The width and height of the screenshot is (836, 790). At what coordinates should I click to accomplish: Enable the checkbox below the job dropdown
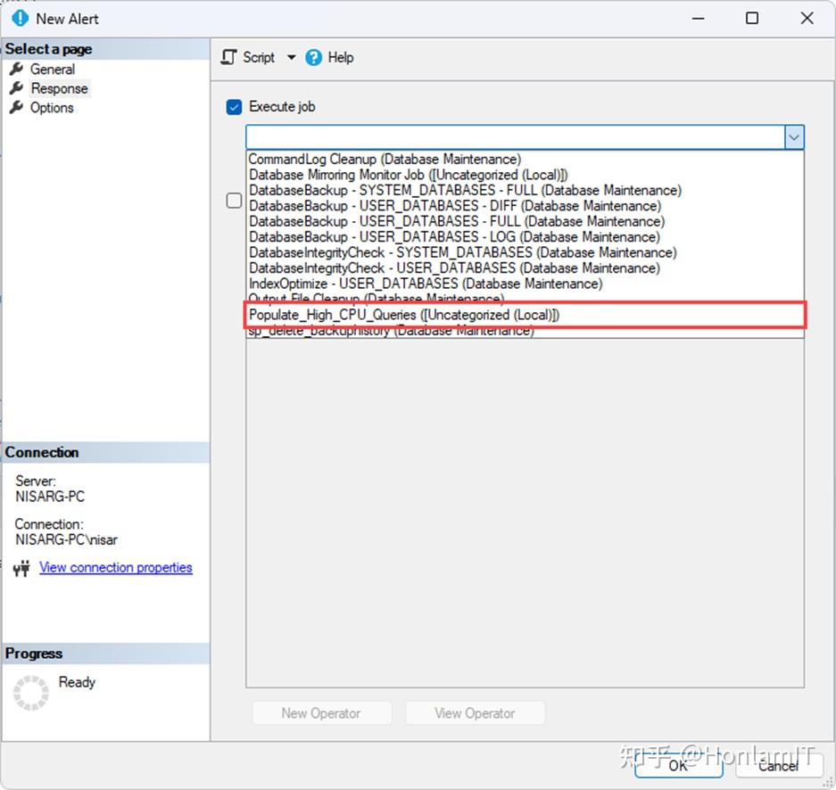[233, 201]
